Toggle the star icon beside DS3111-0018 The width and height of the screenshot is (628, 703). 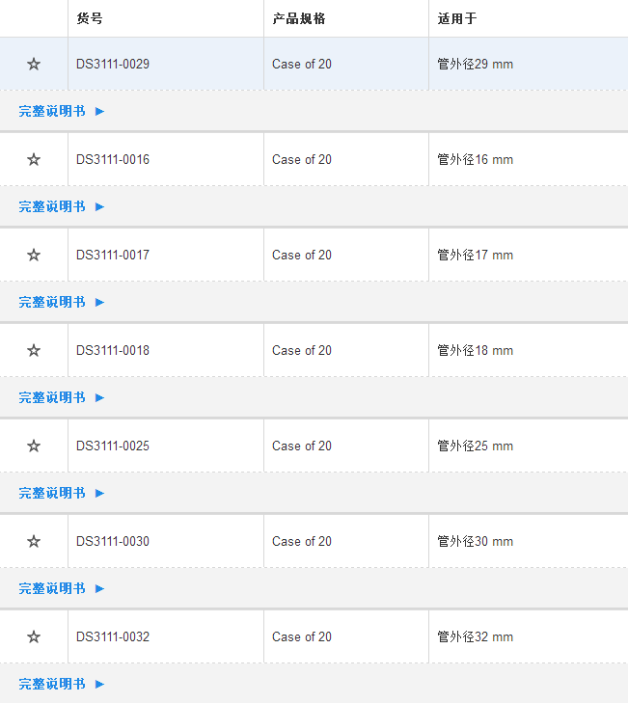[x=34, y=350]
